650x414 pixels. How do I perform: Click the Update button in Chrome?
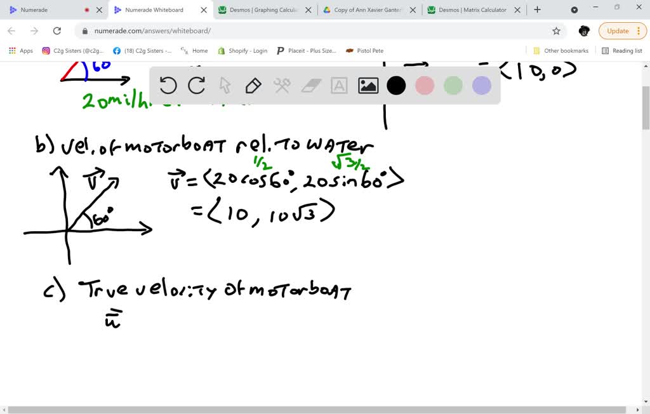(x=618, y=31)
